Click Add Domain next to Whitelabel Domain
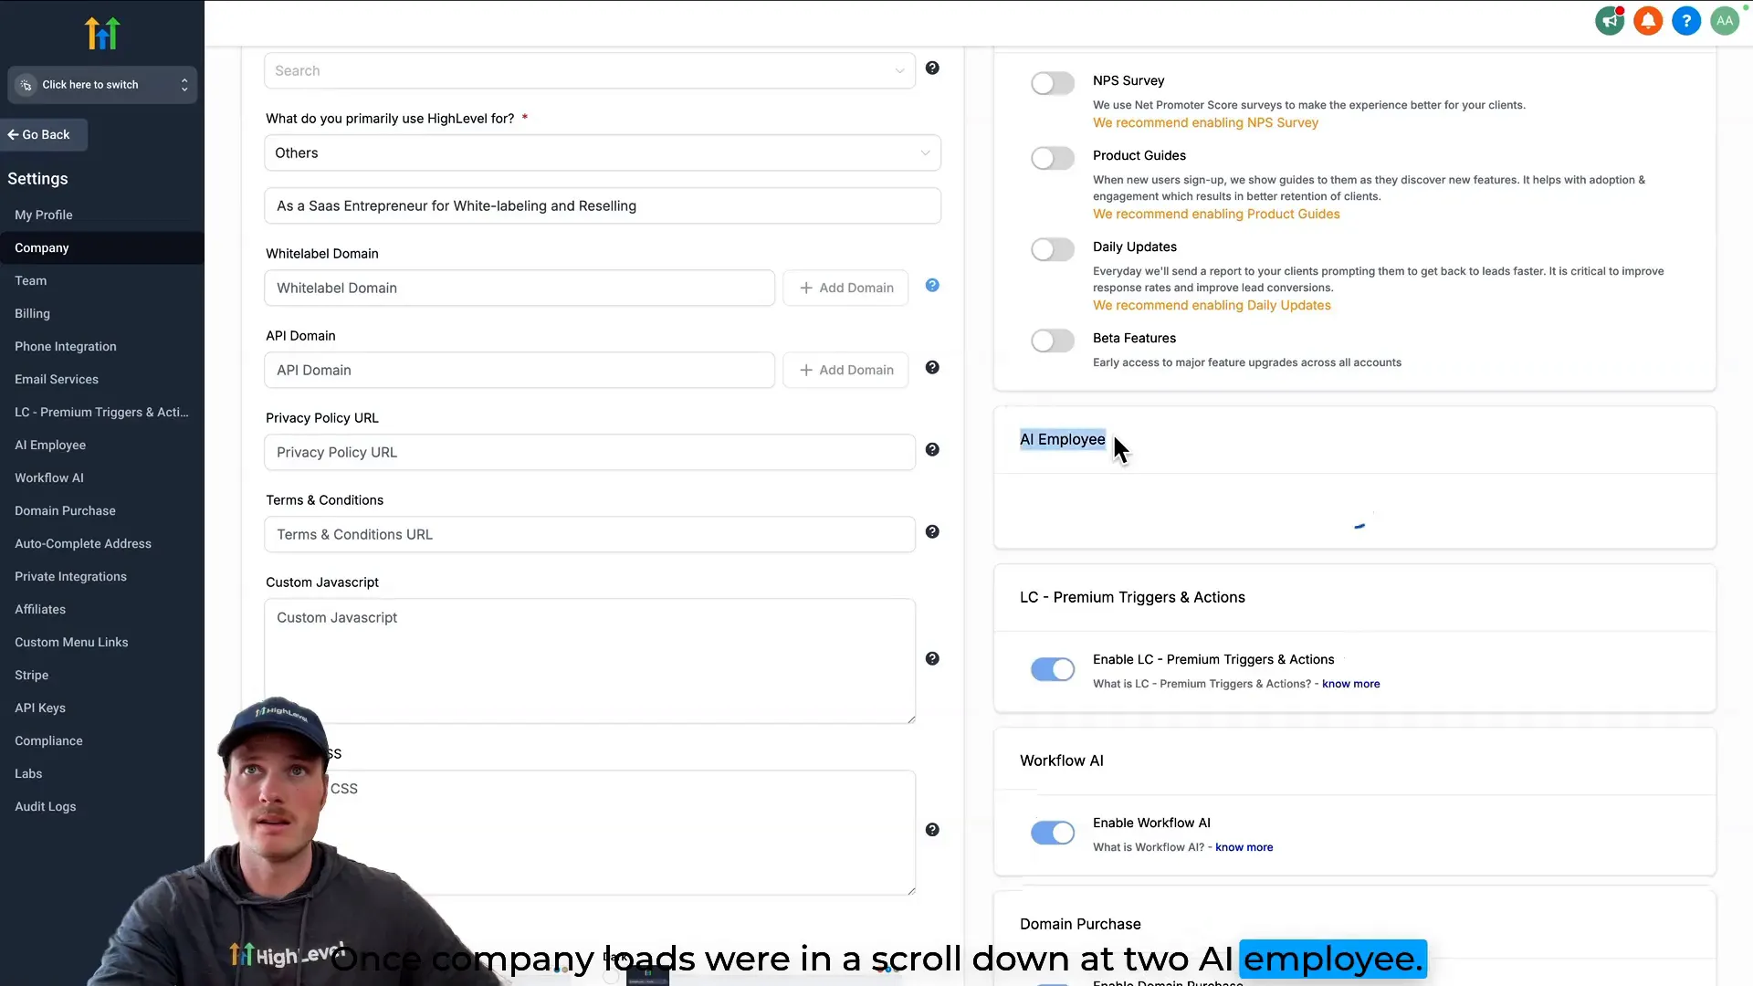 [x=845, y=288]
